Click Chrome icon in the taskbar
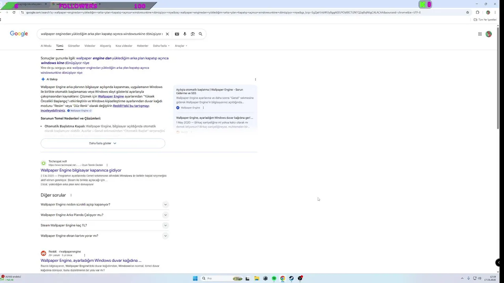The image size is (504, 283). [282, 278]
